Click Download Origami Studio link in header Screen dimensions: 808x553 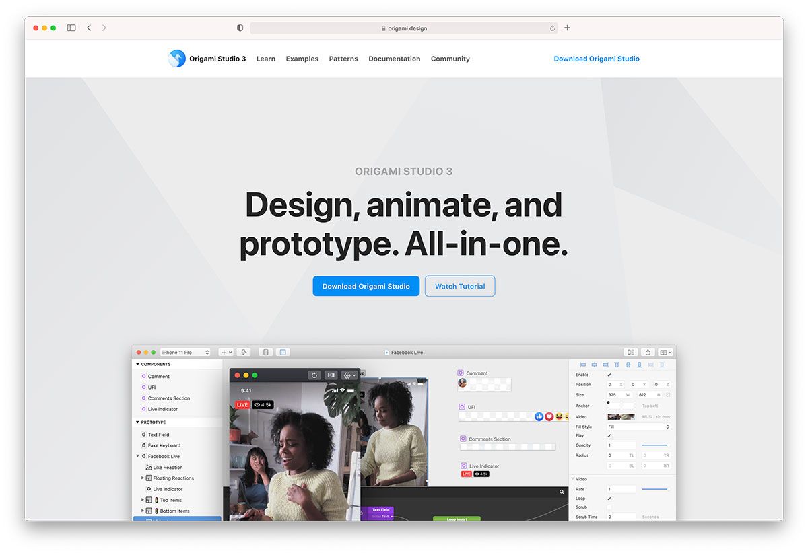click(597, 59)
